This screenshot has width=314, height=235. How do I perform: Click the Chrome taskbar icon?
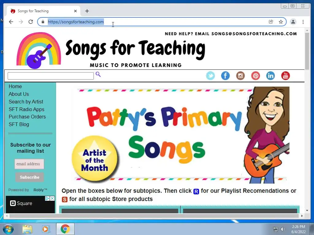[65, 229]
